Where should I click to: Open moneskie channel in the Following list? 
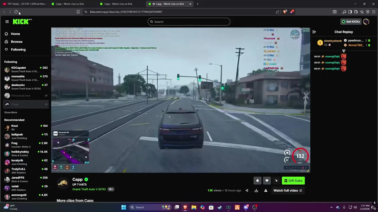(x=26, y=78)
